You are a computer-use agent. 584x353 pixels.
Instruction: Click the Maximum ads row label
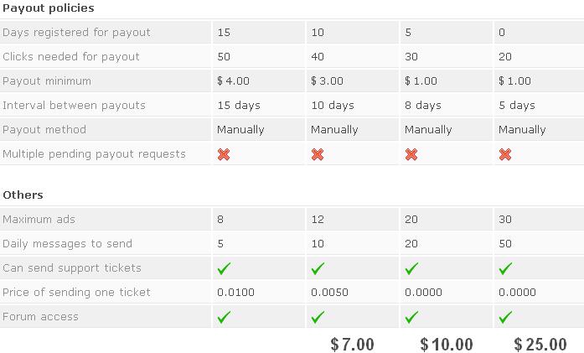[39, 219]
